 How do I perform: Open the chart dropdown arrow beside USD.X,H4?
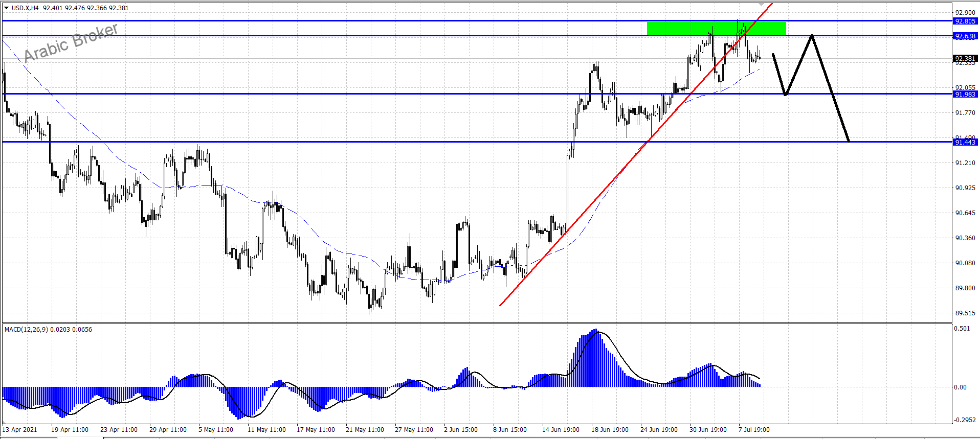[x=7, y=8]
